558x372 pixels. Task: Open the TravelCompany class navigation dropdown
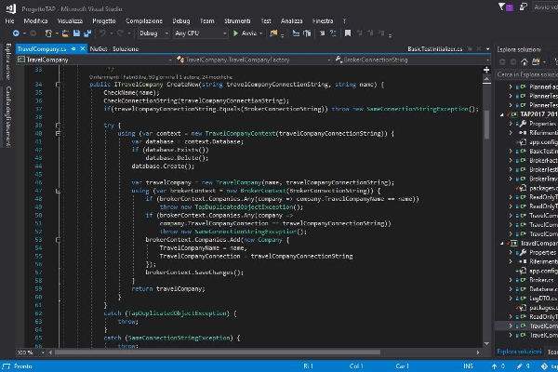[x=95, y=60]
